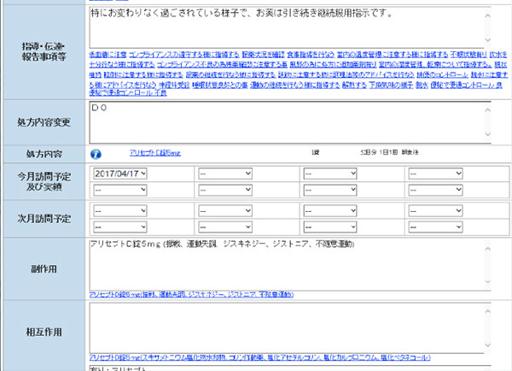
Task: Click コンプライアンスの遵守する様に指導する link
Action: point(184,55)
